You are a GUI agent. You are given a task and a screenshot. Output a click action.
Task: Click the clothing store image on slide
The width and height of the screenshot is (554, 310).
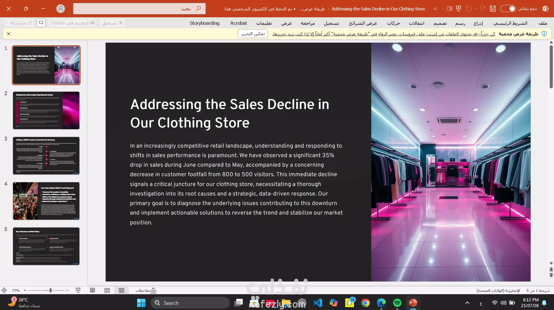pos(451,162)
